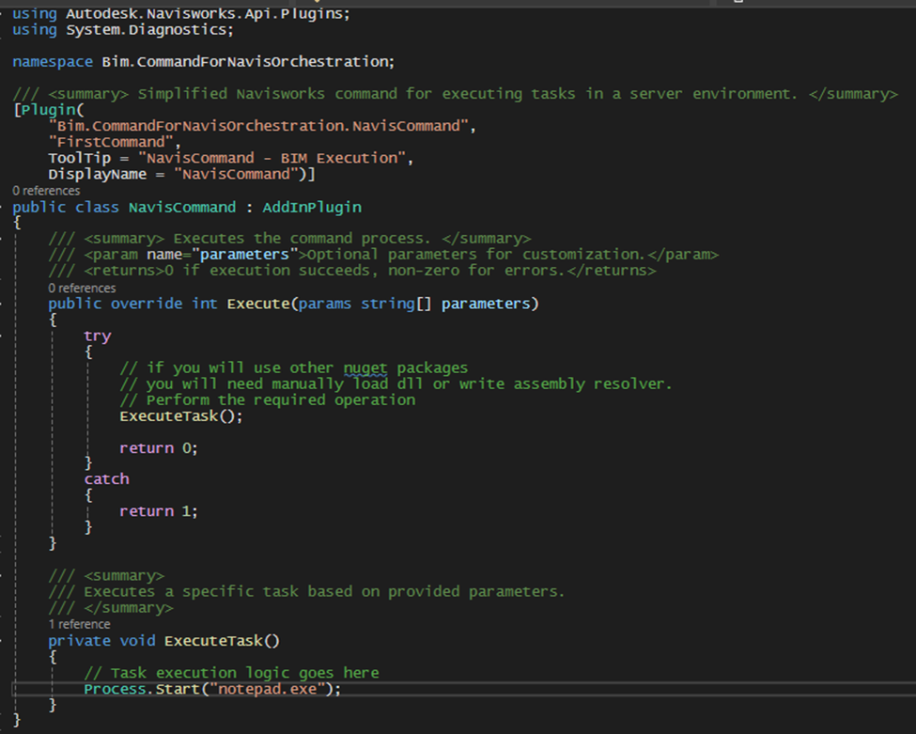Click Bim.CommandForNavisOrchestration in the namespace declaration
The image size is (916, 734).
(x=245, y=61)
